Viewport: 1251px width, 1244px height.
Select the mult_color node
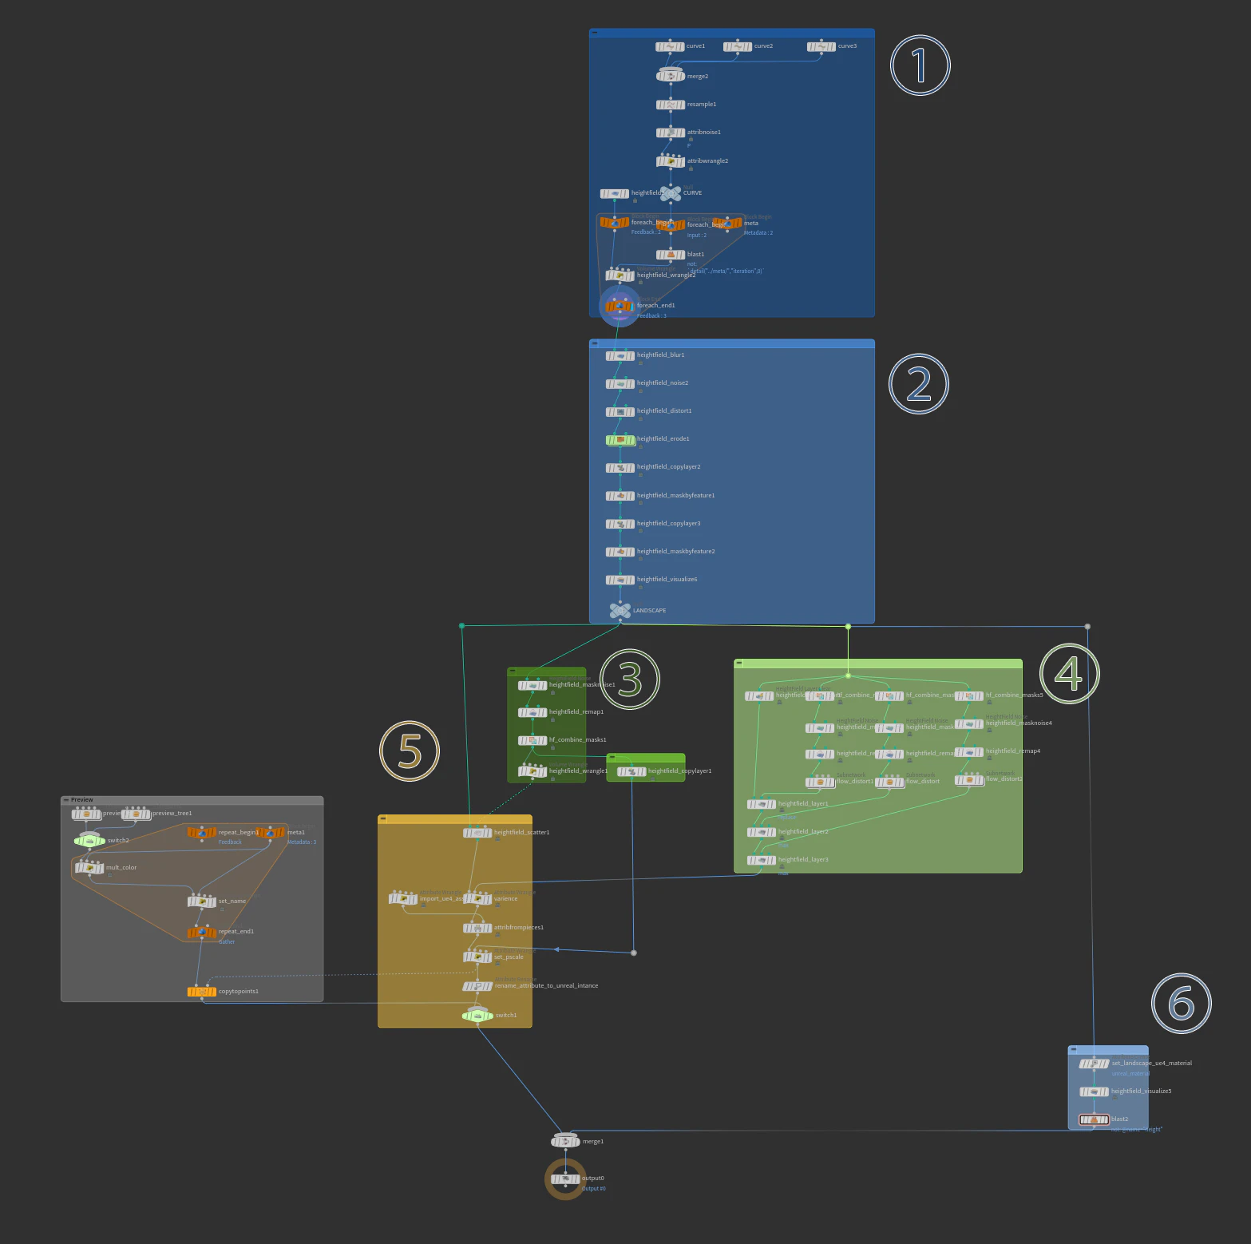coord(89,868)
